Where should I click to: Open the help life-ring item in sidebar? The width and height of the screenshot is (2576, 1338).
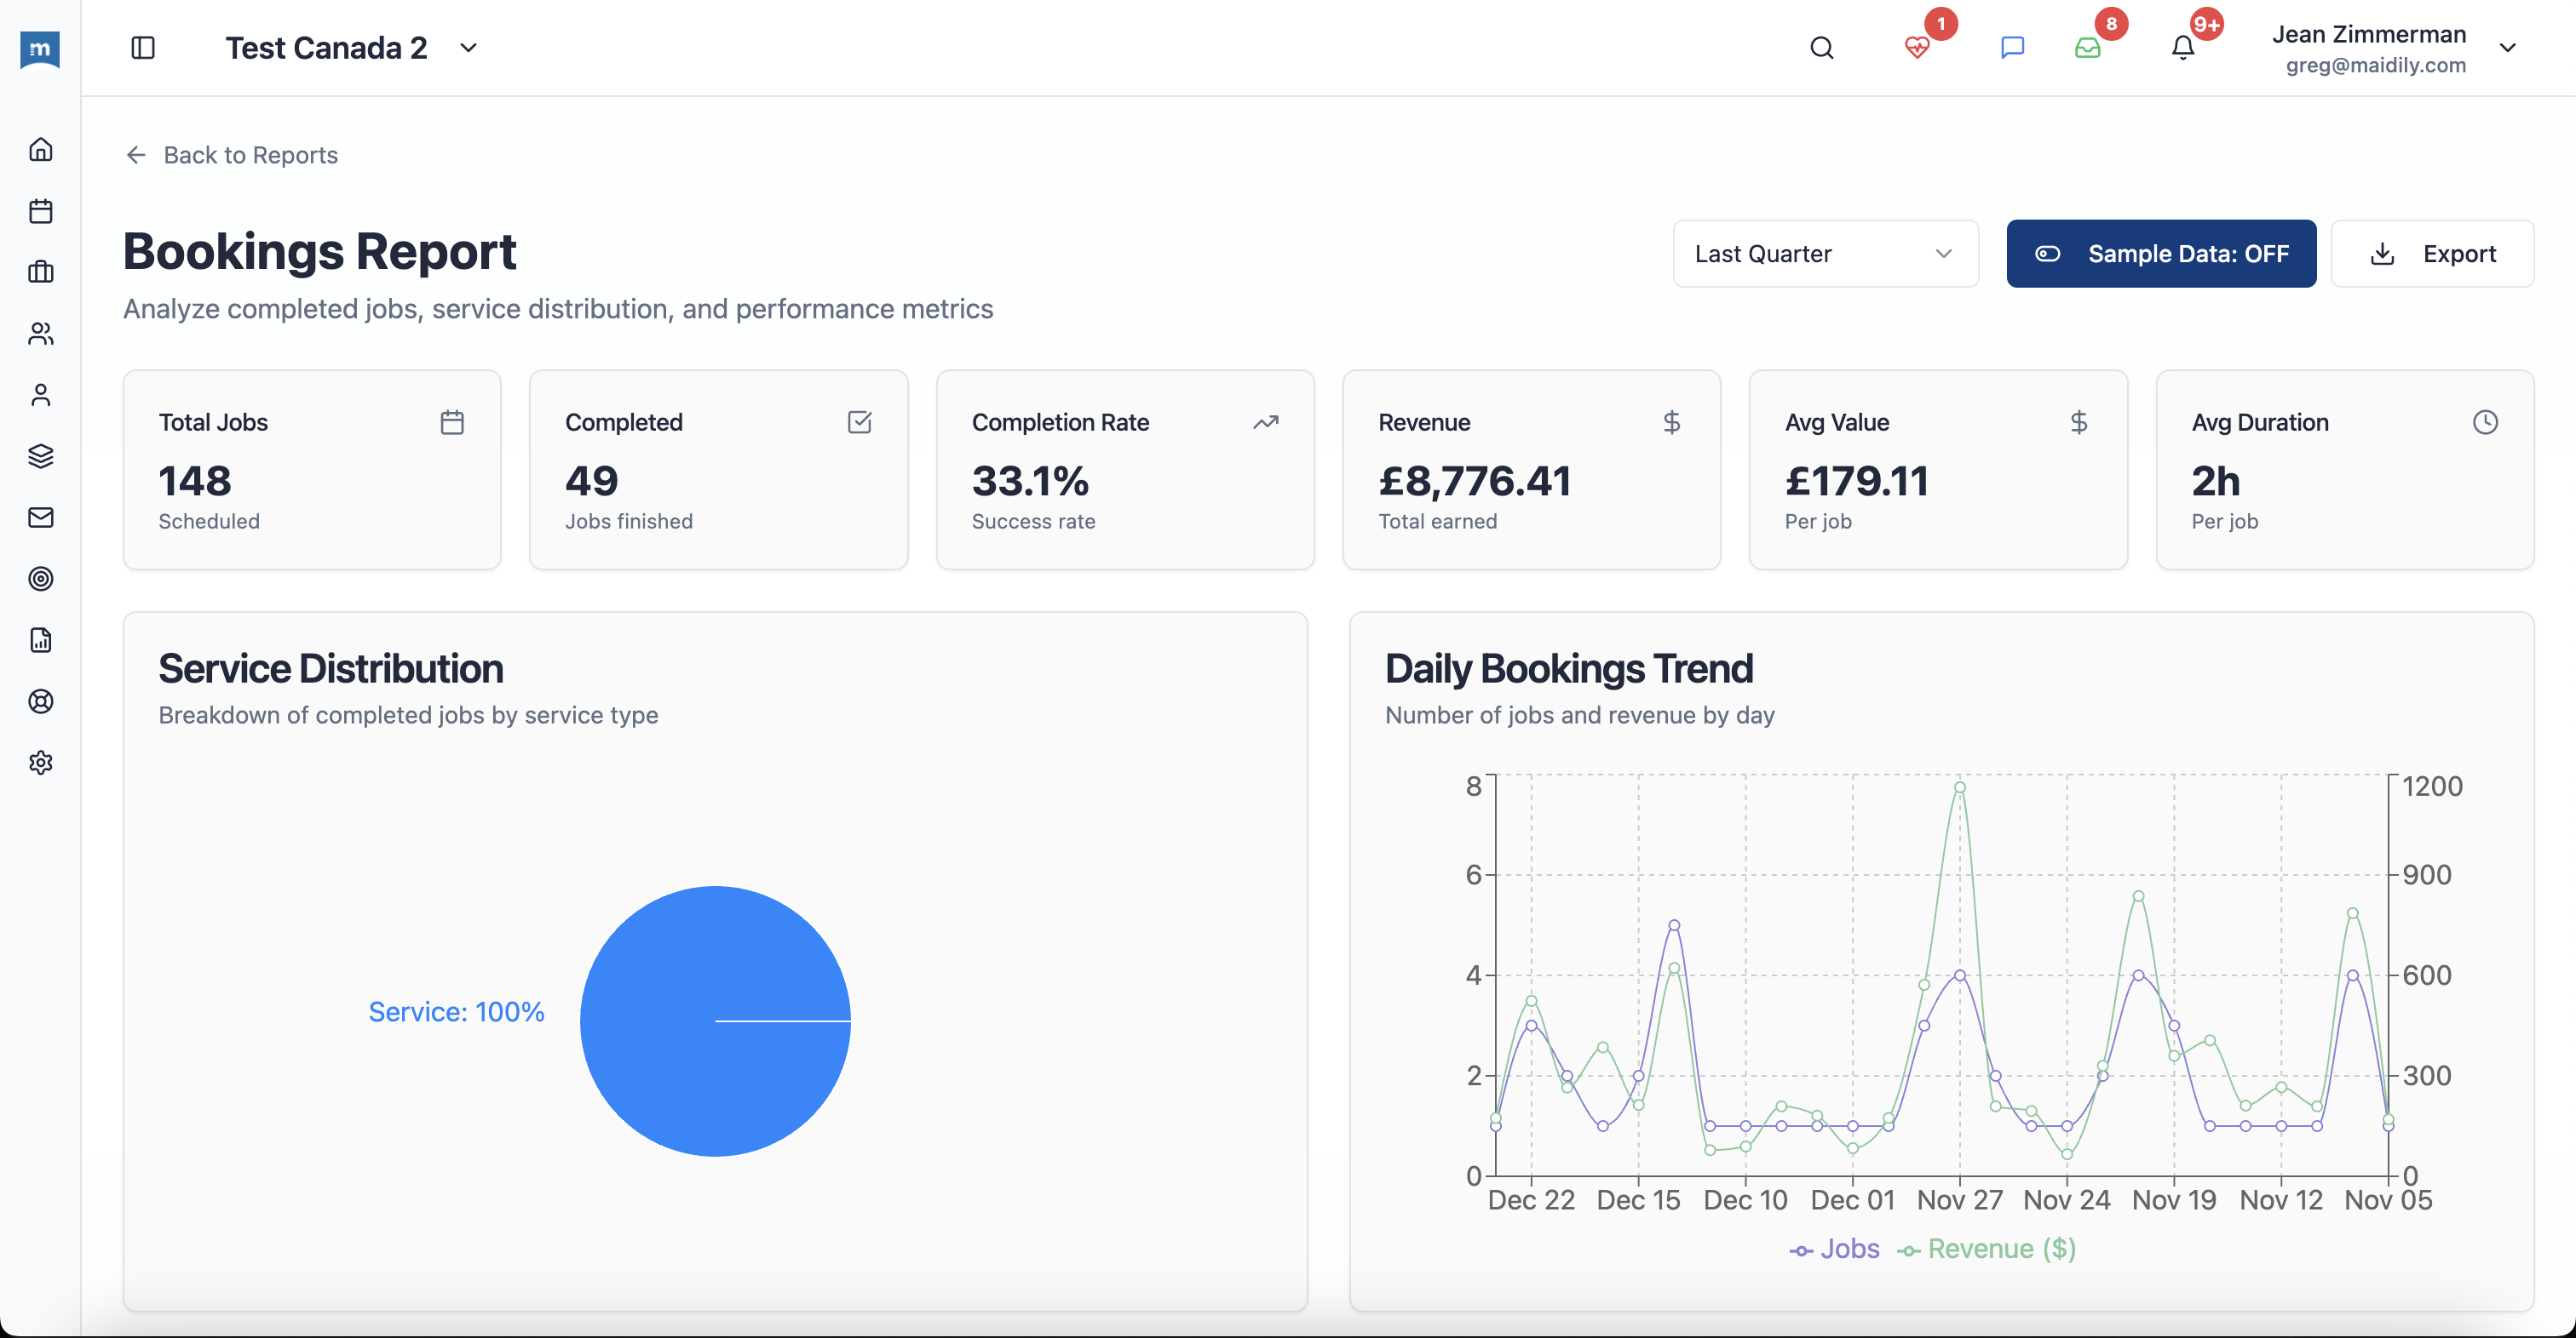click(40, 701)
